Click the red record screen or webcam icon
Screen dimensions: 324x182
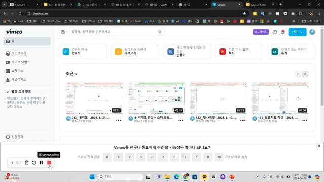coord(223,52)
